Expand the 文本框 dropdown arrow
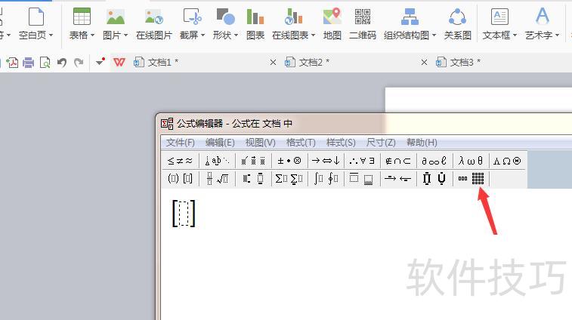Image resolution: width=572 pixels, height=320 pixels. [x=515, y=35]
